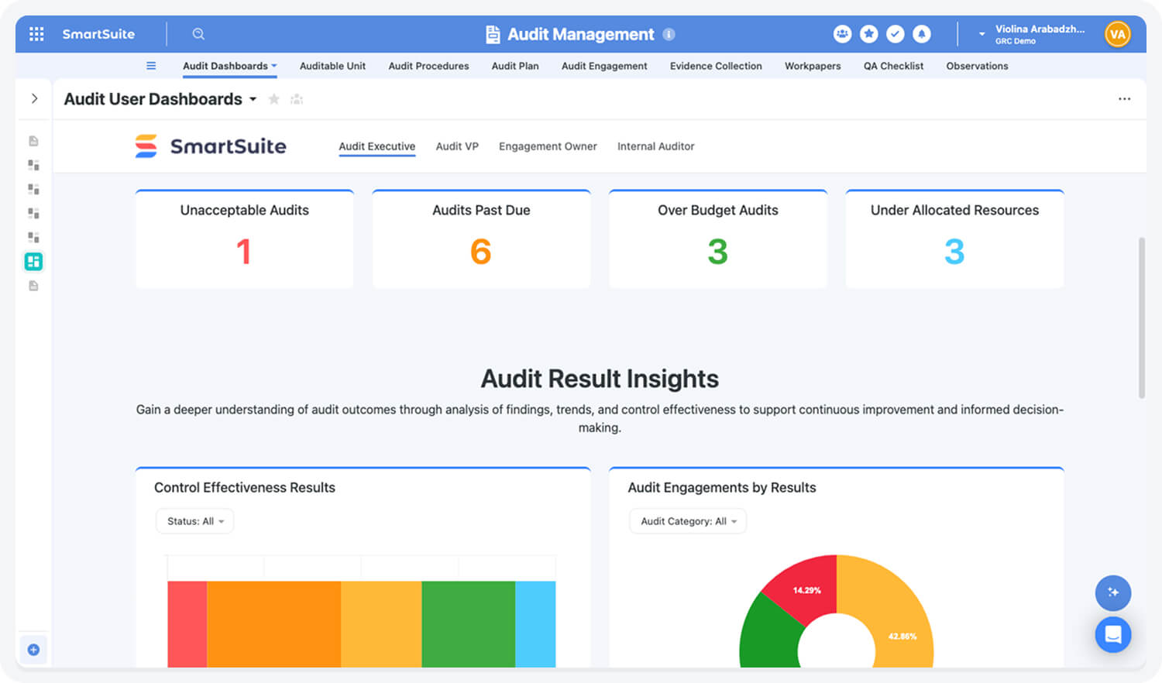The width and height of the screenshot is (1162, 683).
Task: Expand the left sidebar chevron
Action: coord(34,98)
